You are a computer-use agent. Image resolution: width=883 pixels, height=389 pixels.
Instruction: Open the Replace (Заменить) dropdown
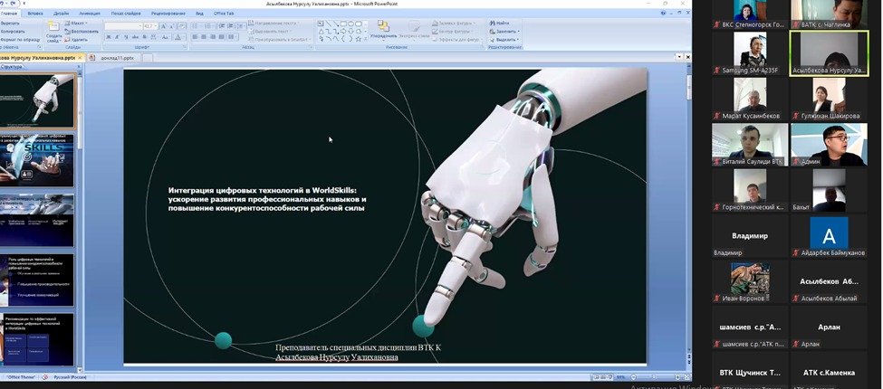coord(507,32)
